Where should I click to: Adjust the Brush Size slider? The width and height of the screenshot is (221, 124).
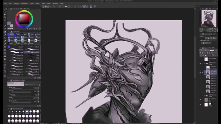[x=21, y=89]
